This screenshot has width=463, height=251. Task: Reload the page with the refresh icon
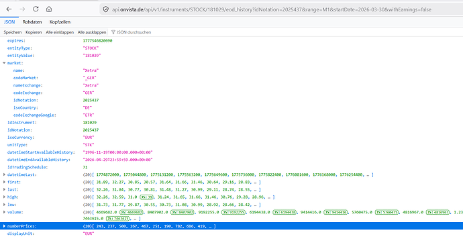[36, 9]
